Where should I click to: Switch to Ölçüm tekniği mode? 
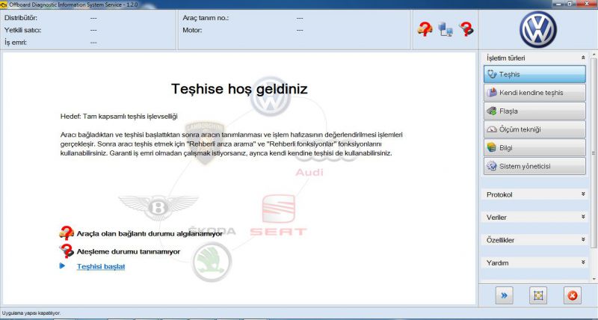click(x=534, y=129)
